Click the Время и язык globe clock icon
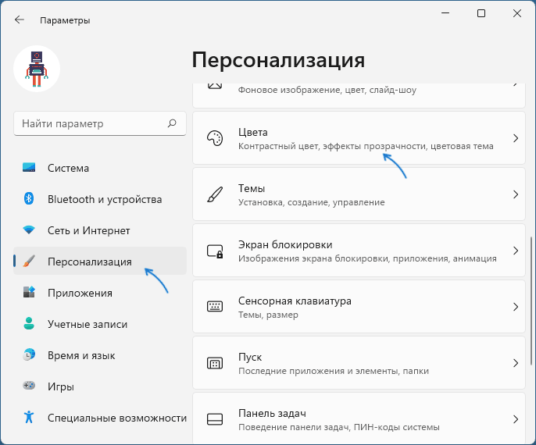The image size is (536, 445). coord(29,355)
